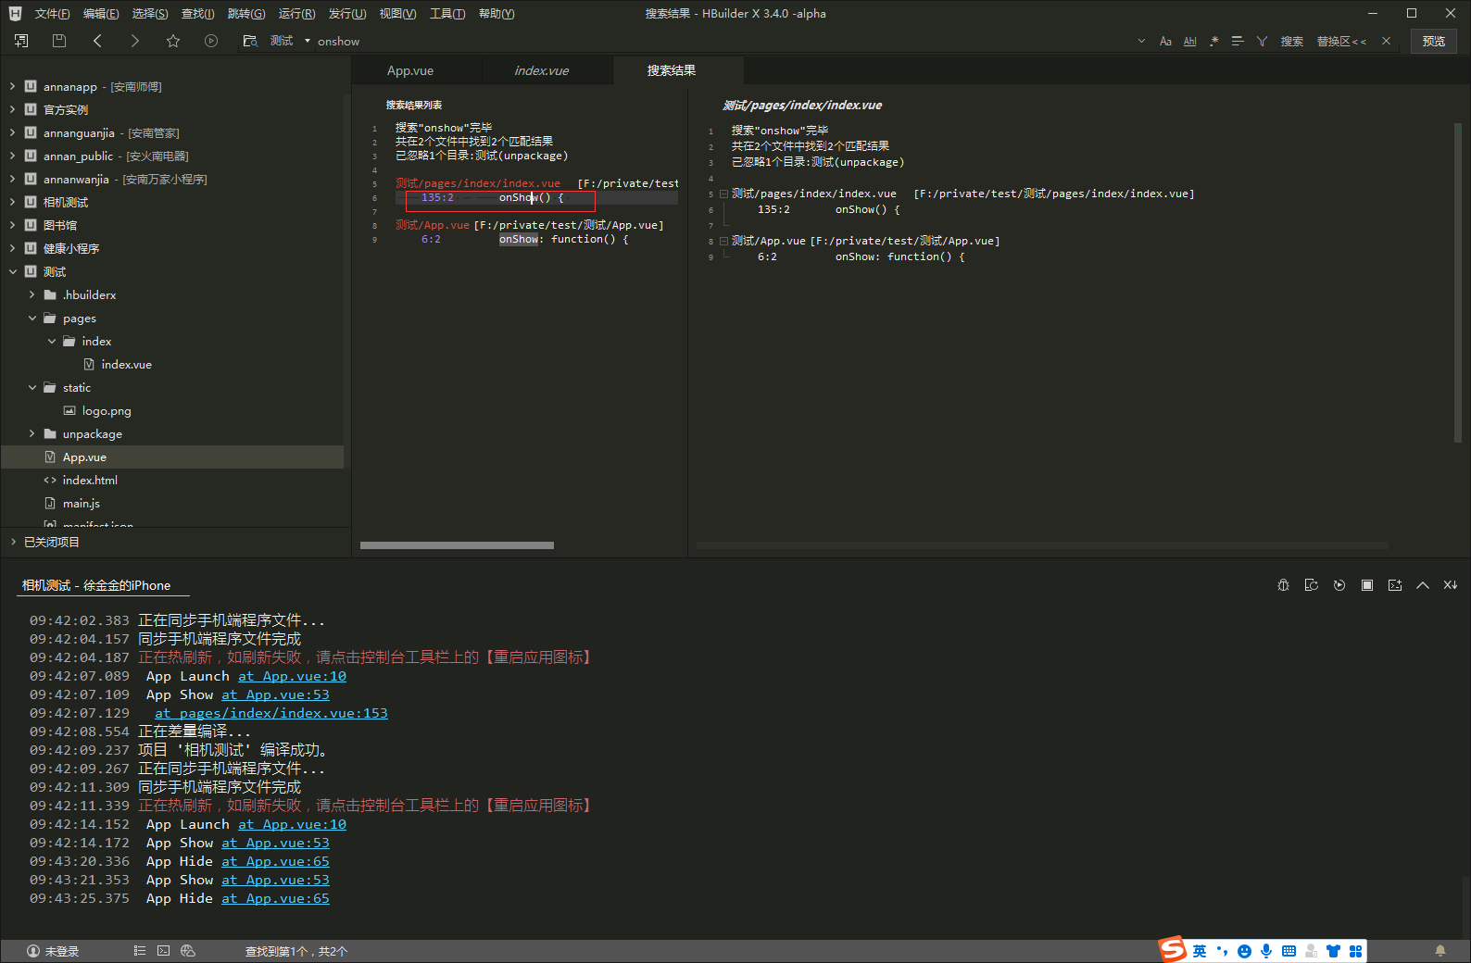Collapse console with the up chevron
Viewport: 1471px width, 963px height.
click(1423, 585)
